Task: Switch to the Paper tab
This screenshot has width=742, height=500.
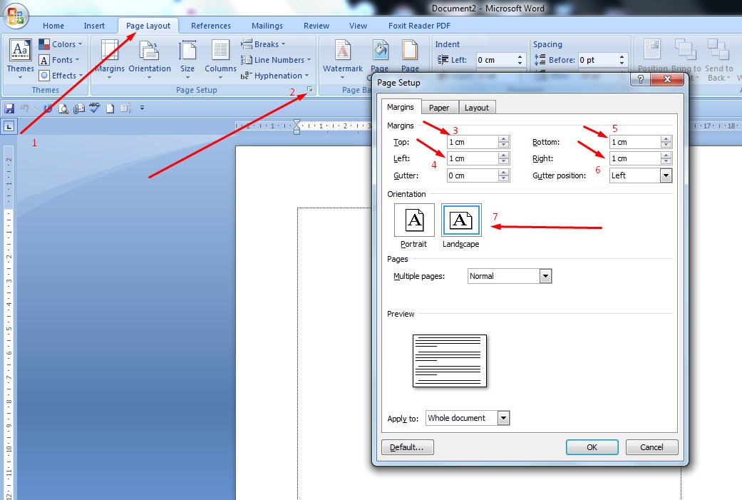Action: [439, 106]
